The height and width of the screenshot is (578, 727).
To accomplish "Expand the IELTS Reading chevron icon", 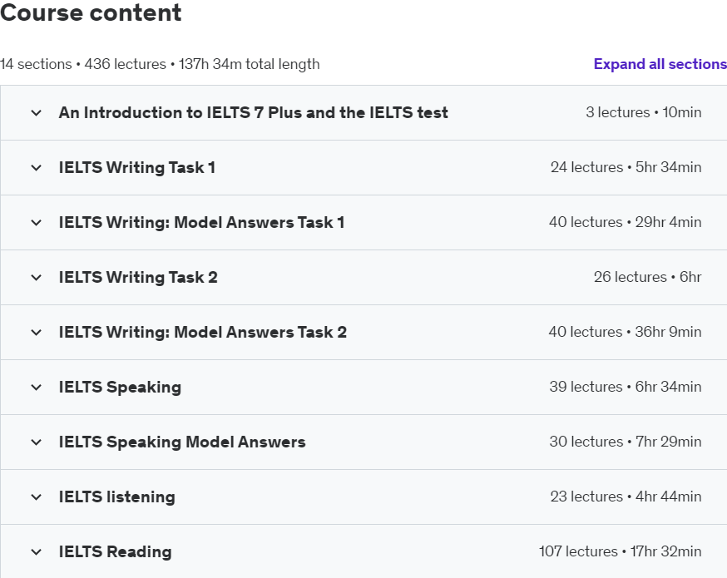I will tap(36, 552).
